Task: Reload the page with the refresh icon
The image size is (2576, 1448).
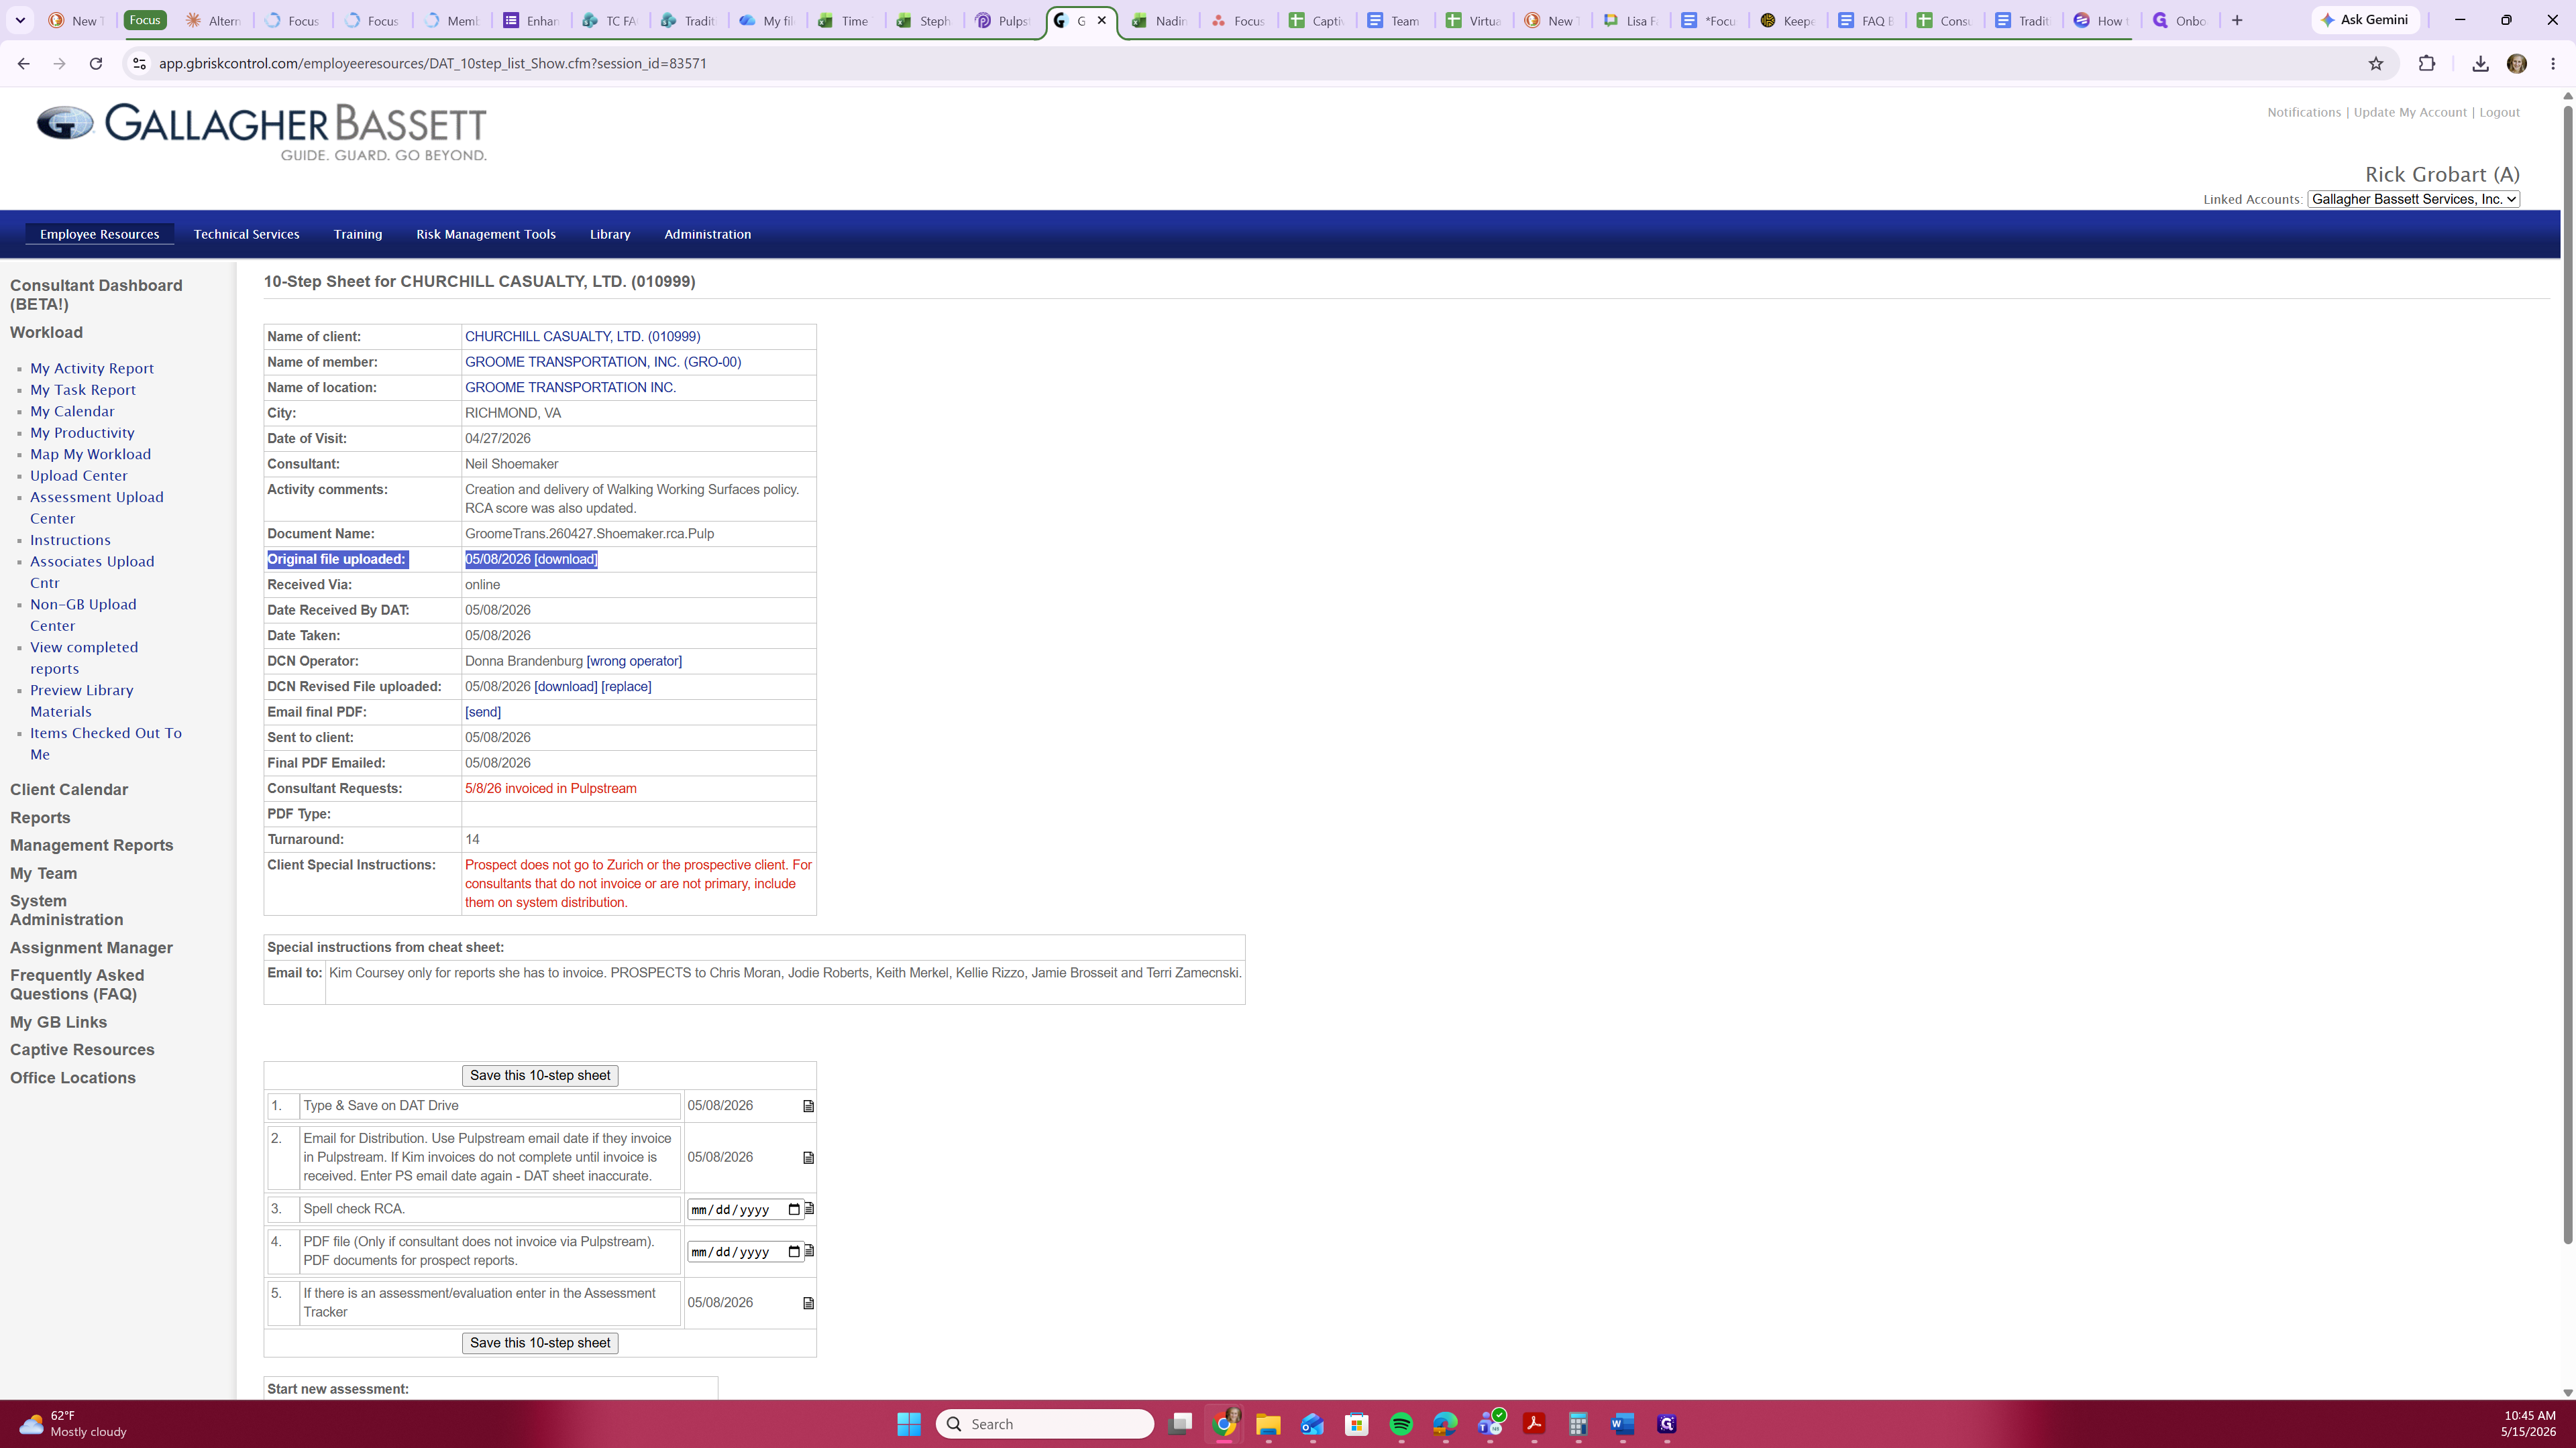Action: point(96,64)
